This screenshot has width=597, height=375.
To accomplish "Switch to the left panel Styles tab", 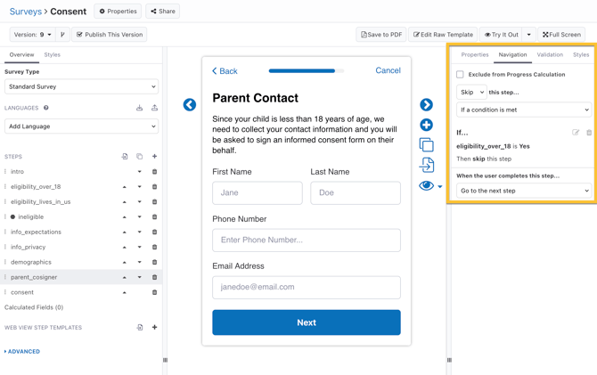I will click(53, 55).
